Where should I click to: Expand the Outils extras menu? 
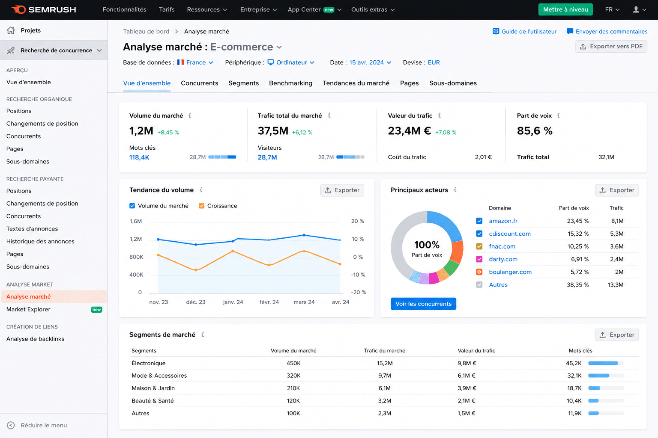373,9
